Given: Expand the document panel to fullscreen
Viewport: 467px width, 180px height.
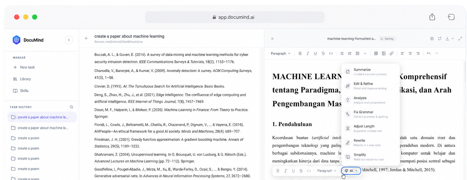Looking at the screenshot, I should [x=460, y=39].
